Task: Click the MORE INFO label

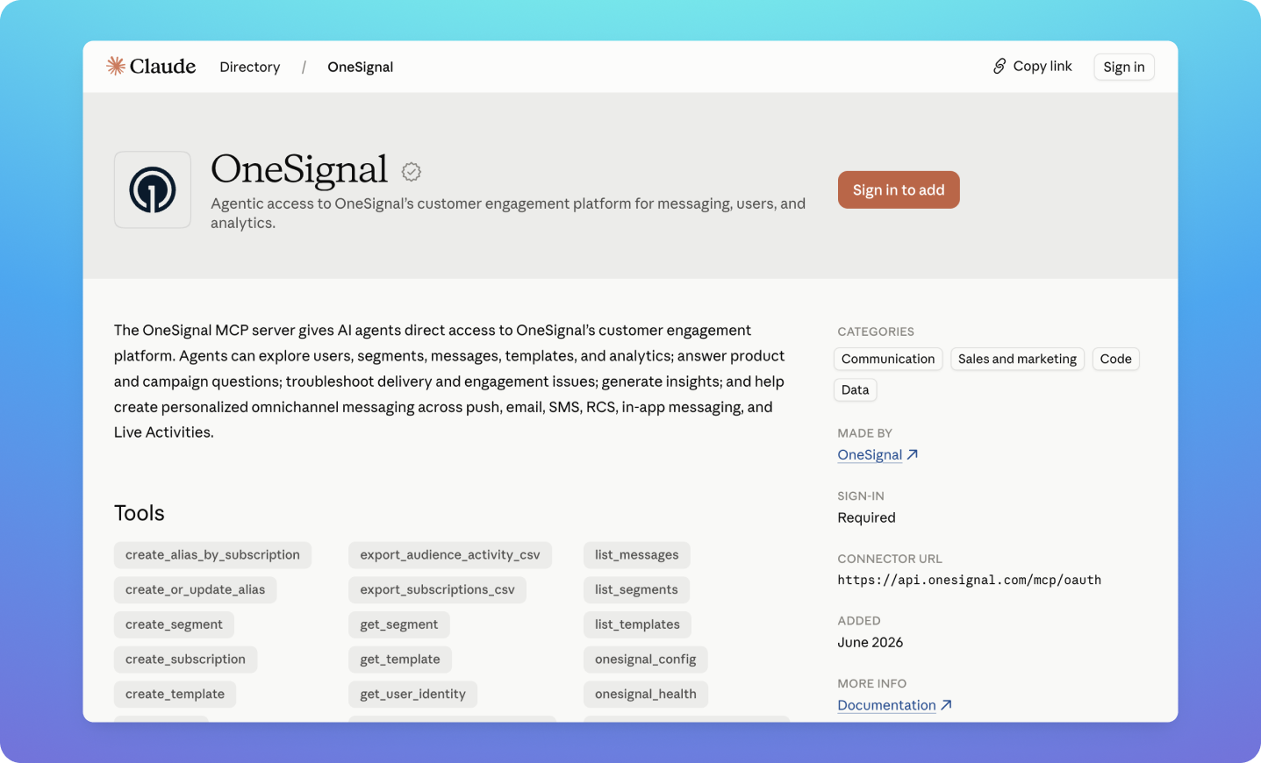Action: click(872, 683)
